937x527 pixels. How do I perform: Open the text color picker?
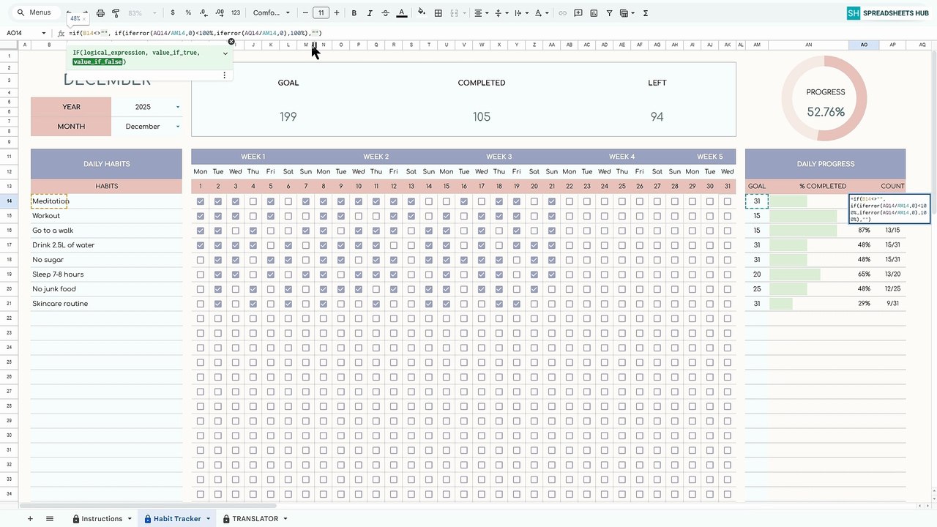(401, 13)
